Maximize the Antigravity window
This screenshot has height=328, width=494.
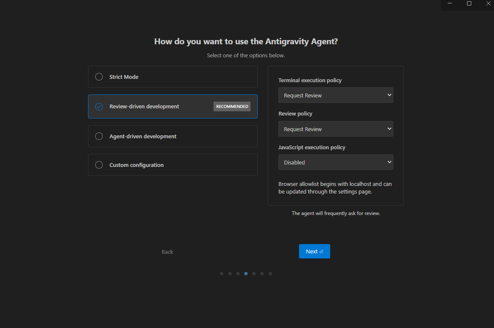(469, 4)
